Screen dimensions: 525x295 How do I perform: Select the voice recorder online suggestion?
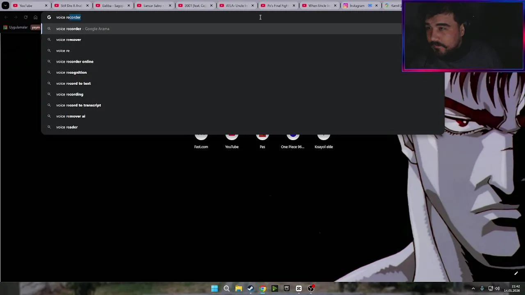tap(243, 61)
